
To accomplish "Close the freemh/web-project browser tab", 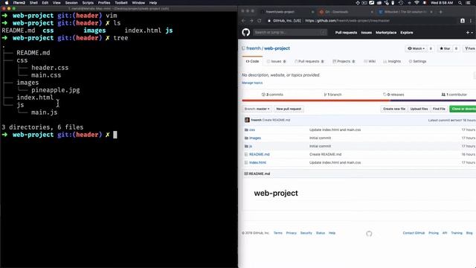I will 312,12.
